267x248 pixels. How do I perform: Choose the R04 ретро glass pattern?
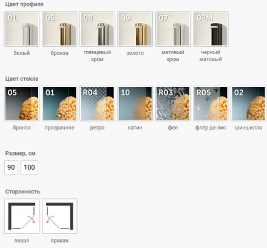point(97,103)
